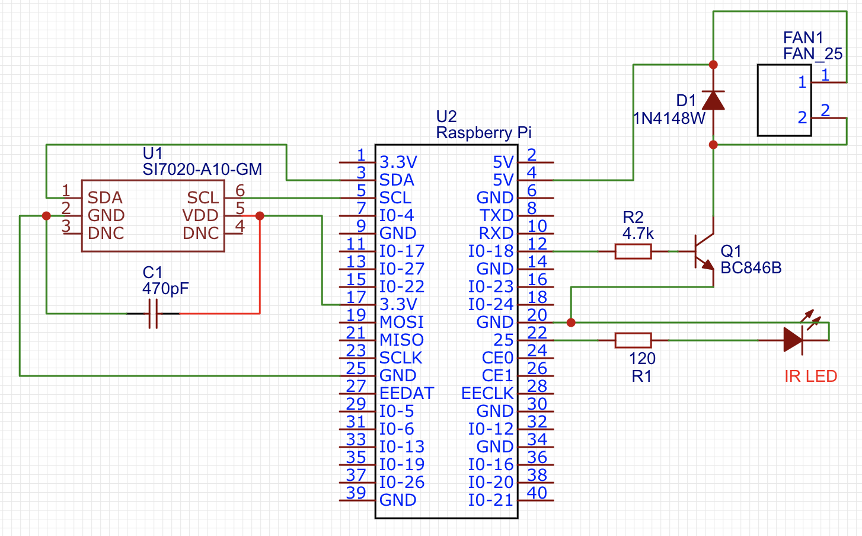Click the 'D1' designator
This screenshot has height=536, width=862.
coord(686,101)
